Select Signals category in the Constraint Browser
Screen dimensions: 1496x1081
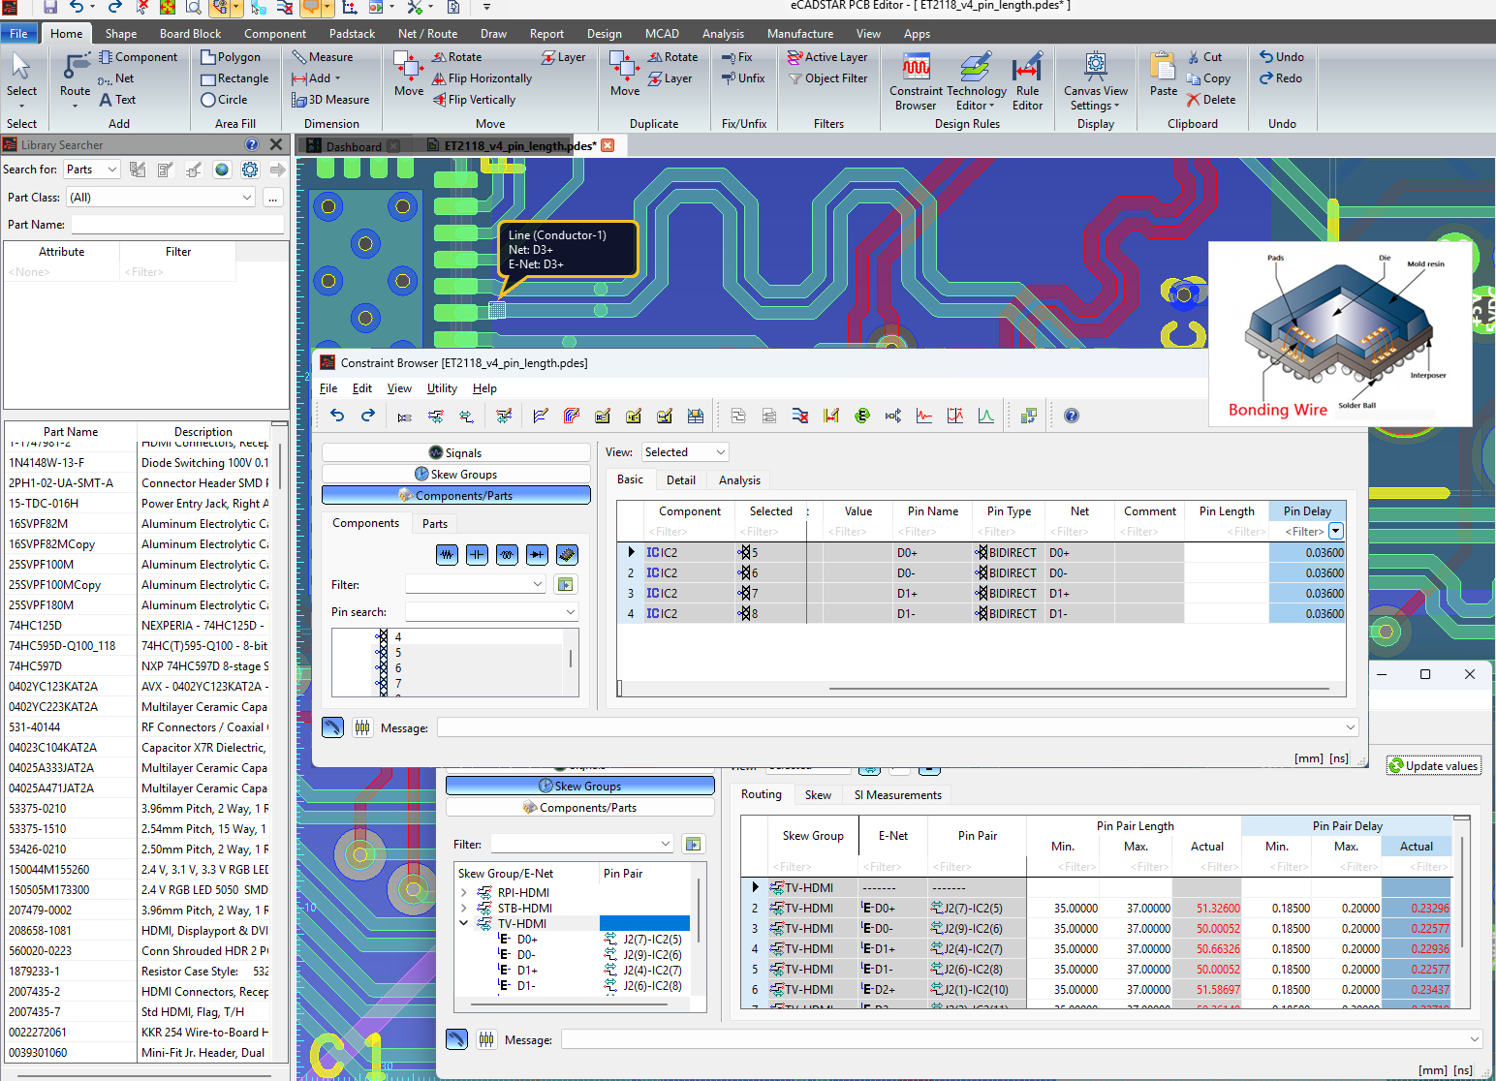455,452
